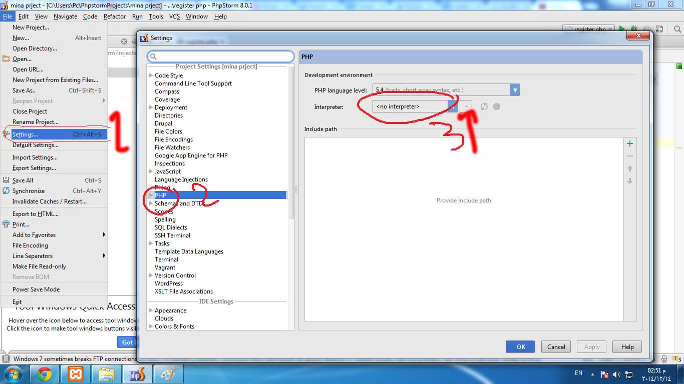Select XSLT File Associations item
The width and height of the screenshot is (684, 384).
(x=184, y=291)
